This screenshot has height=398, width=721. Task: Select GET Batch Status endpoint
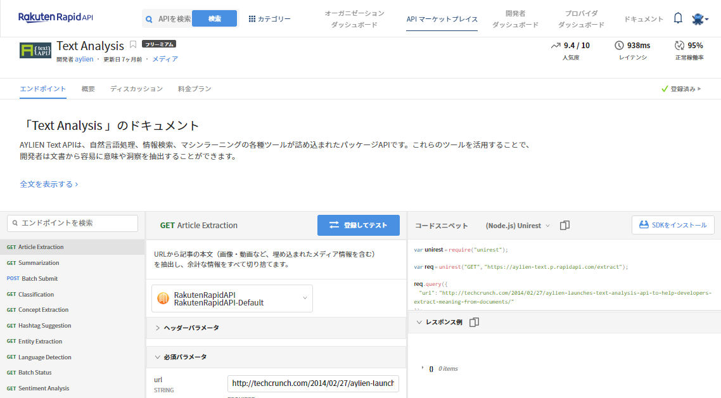(x=72, y=372)
